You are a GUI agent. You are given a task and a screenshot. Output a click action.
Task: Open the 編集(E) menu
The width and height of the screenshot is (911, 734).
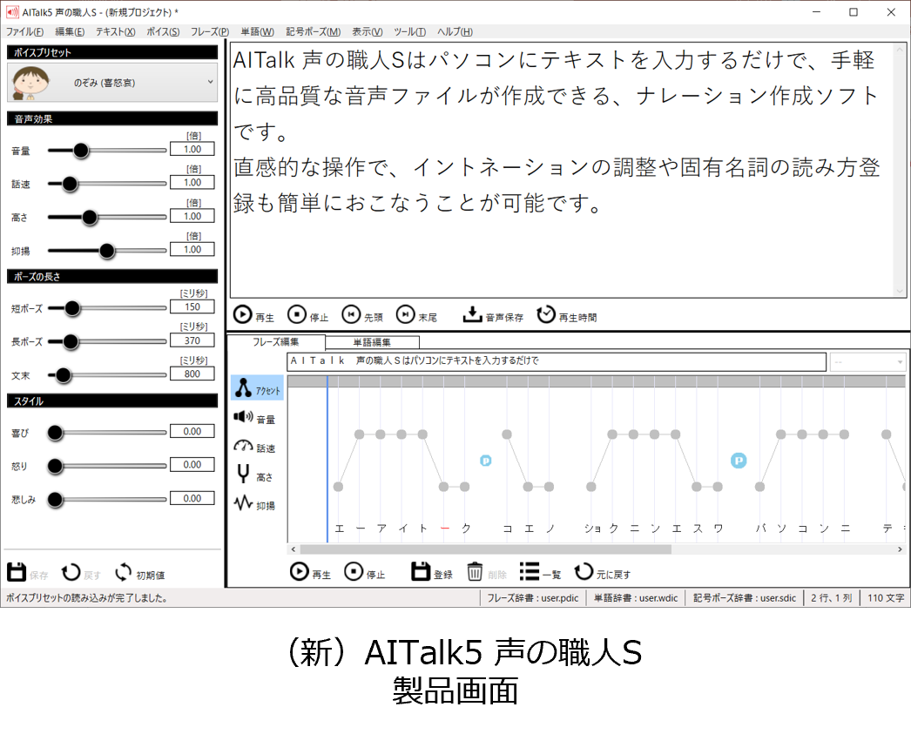[70, 32]
